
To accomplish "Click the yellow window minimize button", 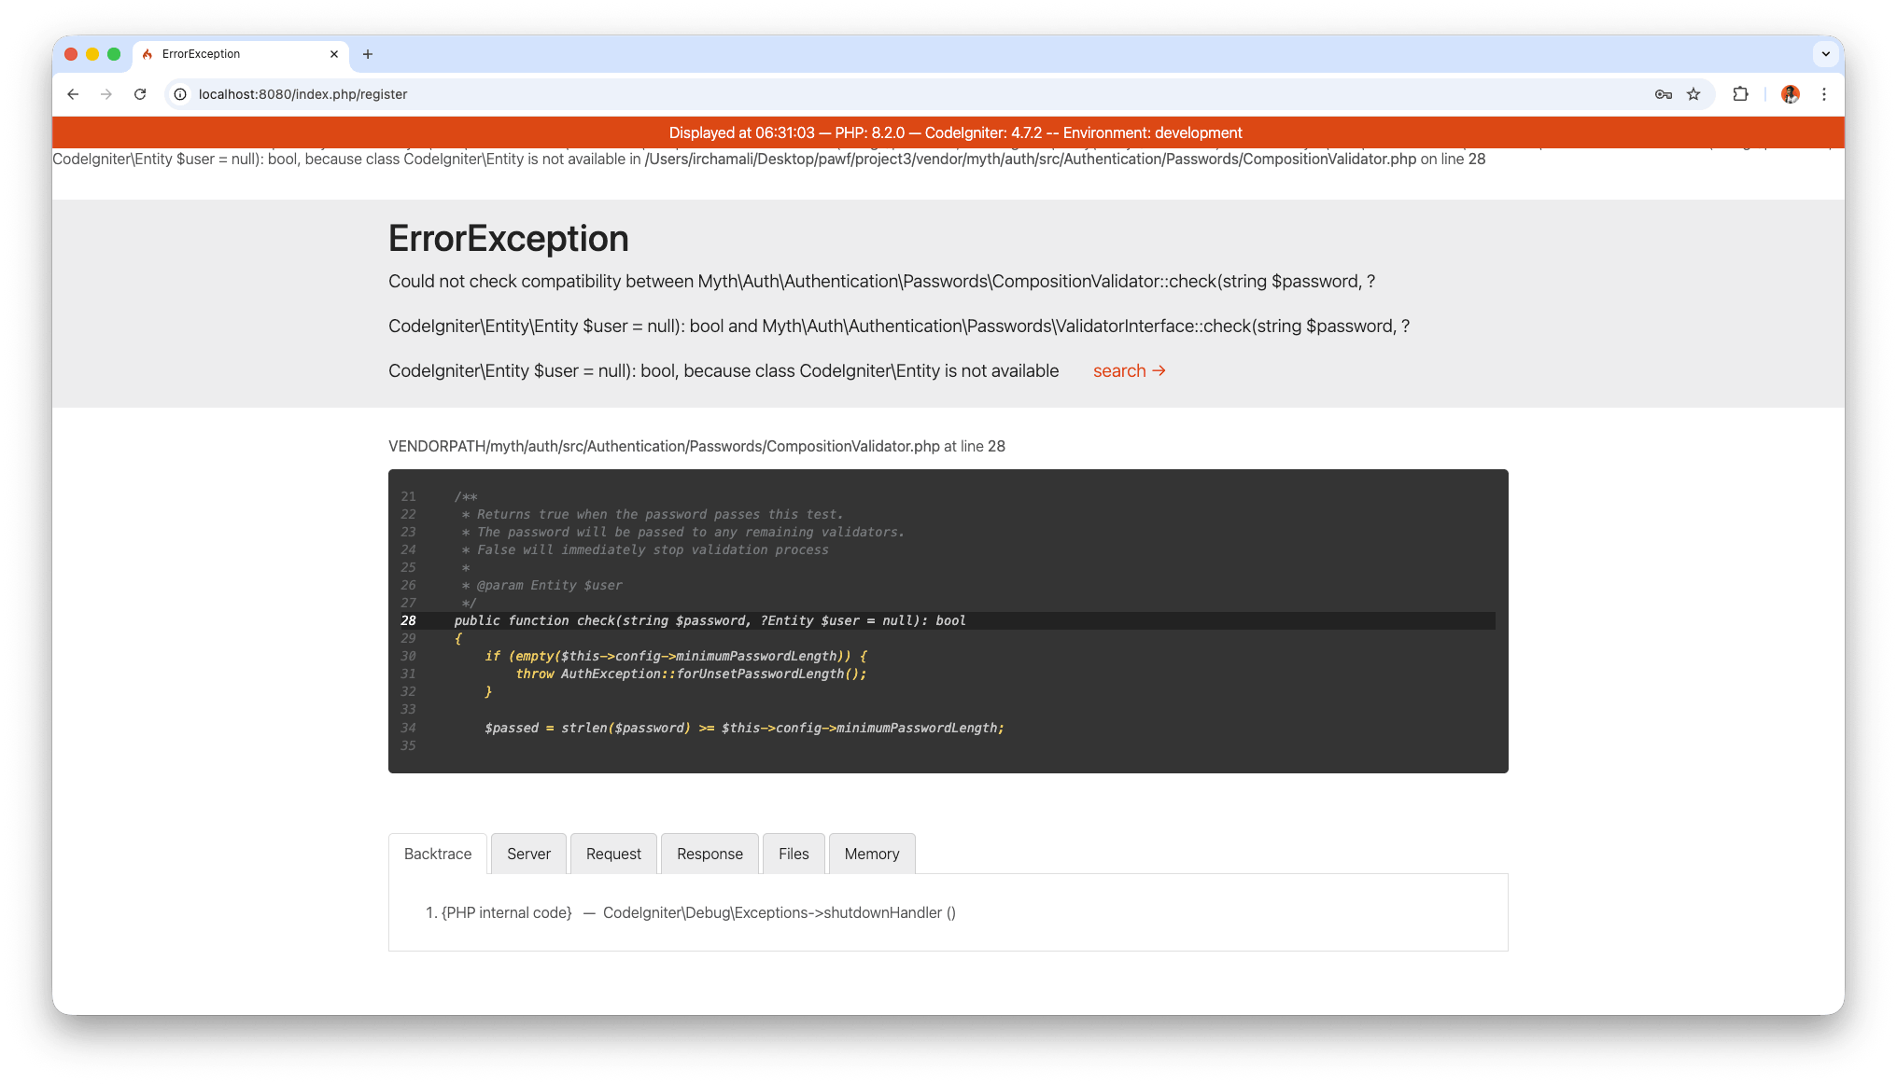I will (x=92, y=54).
